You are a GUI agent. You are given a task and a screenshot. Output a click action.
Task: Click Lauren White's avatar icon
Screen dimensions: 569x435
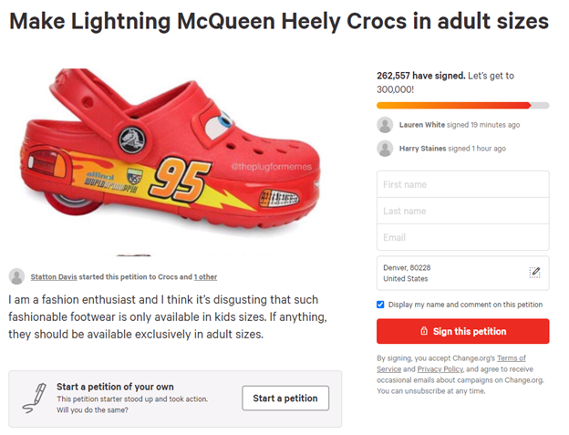385,125
